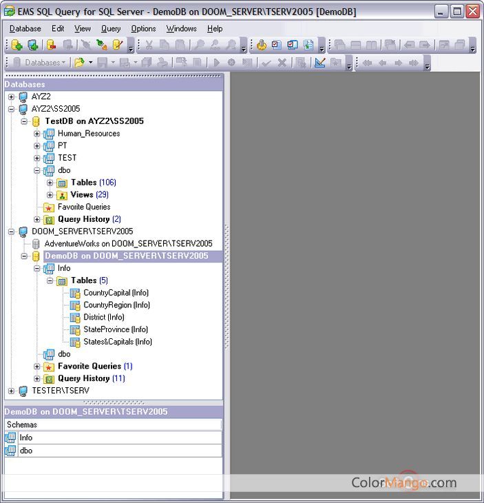
Task: Click the Save query floppy icon
Action: point(103,63)
